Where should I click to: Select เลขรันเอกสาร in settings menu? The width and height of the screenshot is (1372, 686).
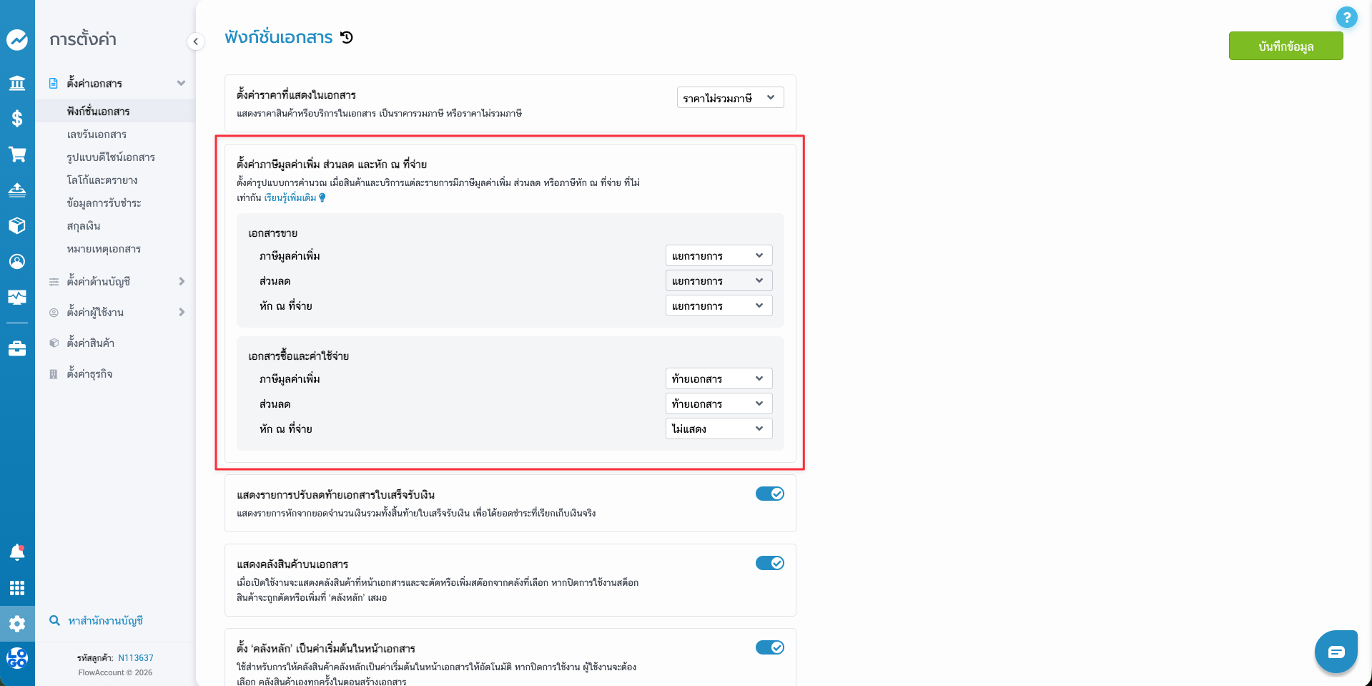tap(97, 134)
